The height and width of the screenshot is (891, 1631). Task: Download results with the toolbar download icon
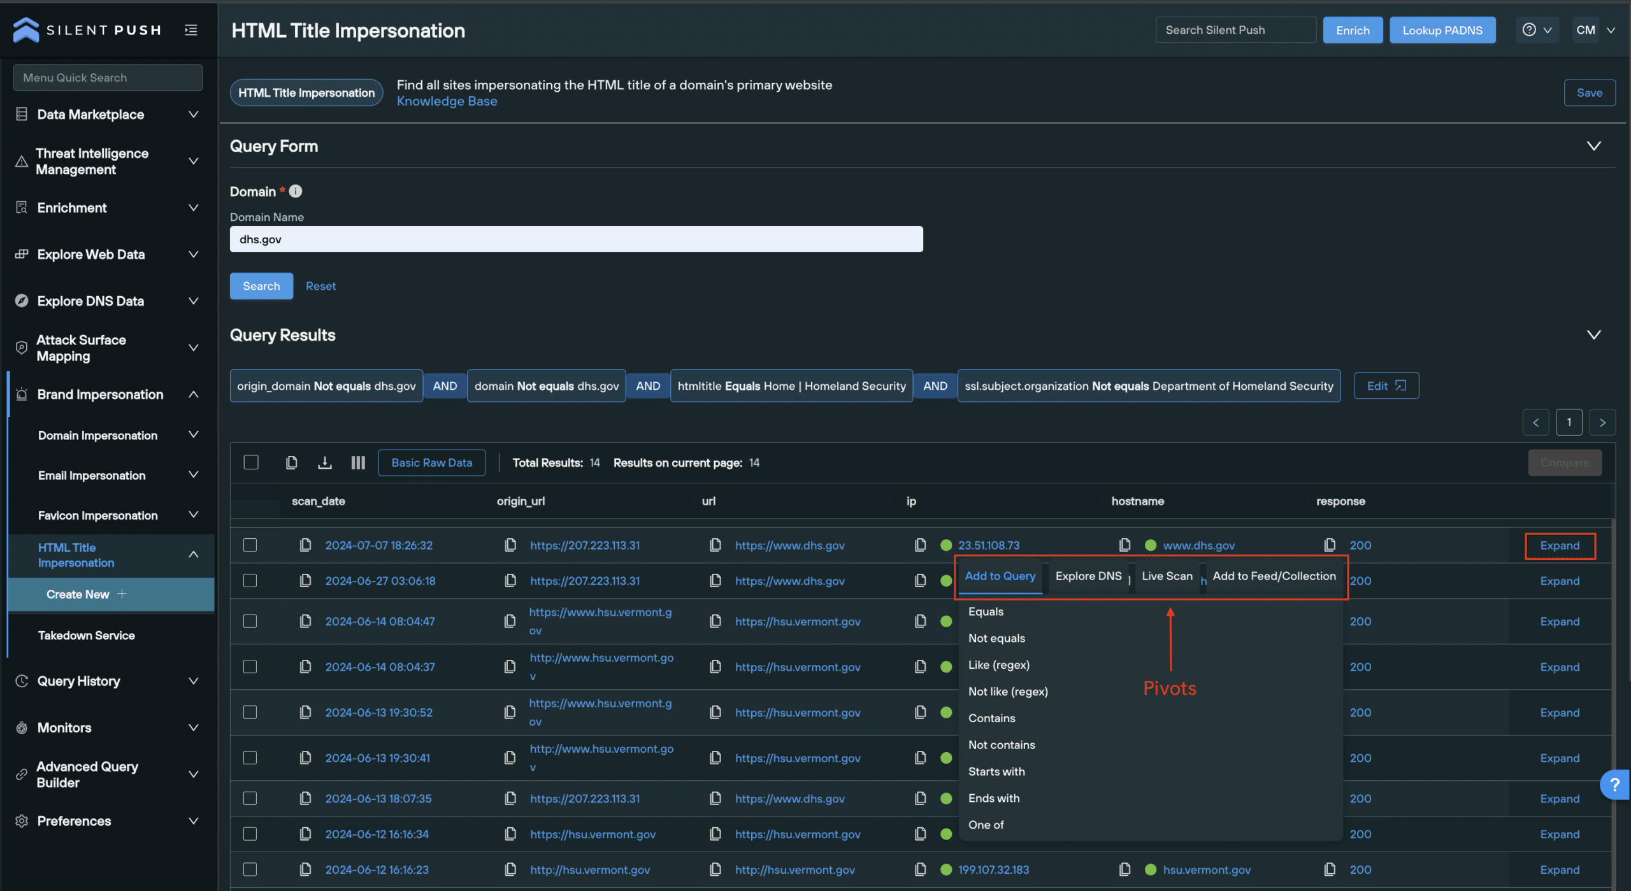click(x=325, y=462)
